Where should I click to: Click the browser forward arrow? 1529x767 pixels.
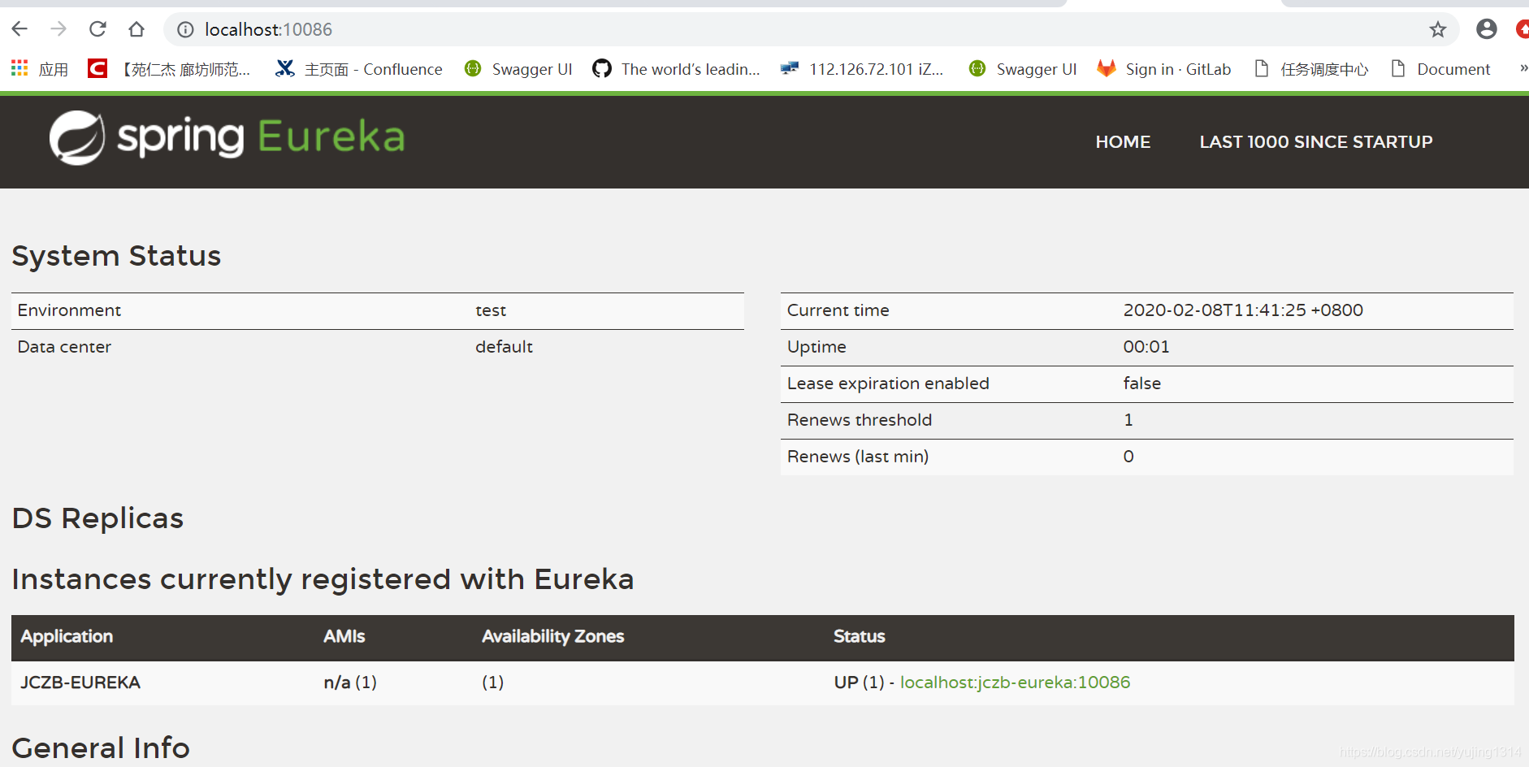pyautogui.click(x=58, y=29)
